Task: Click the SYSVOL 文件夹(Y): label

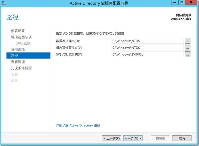Action: point(69,54)
